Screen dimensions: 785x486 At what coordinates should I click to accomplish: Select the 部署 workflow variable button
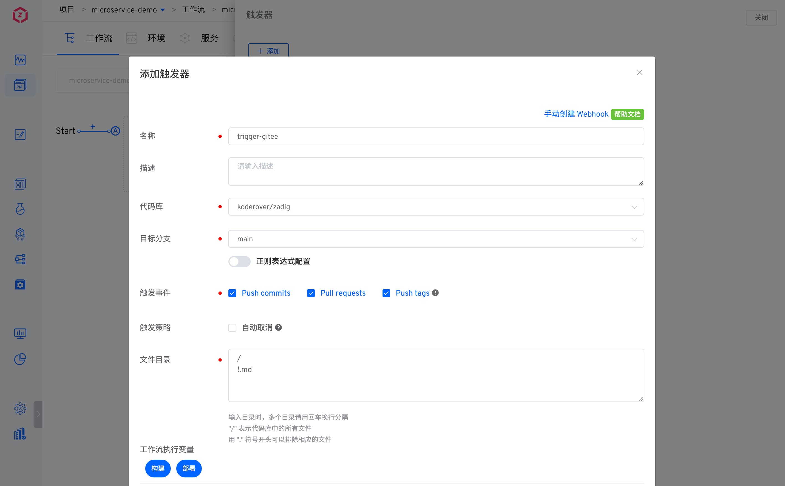(189, 468)
